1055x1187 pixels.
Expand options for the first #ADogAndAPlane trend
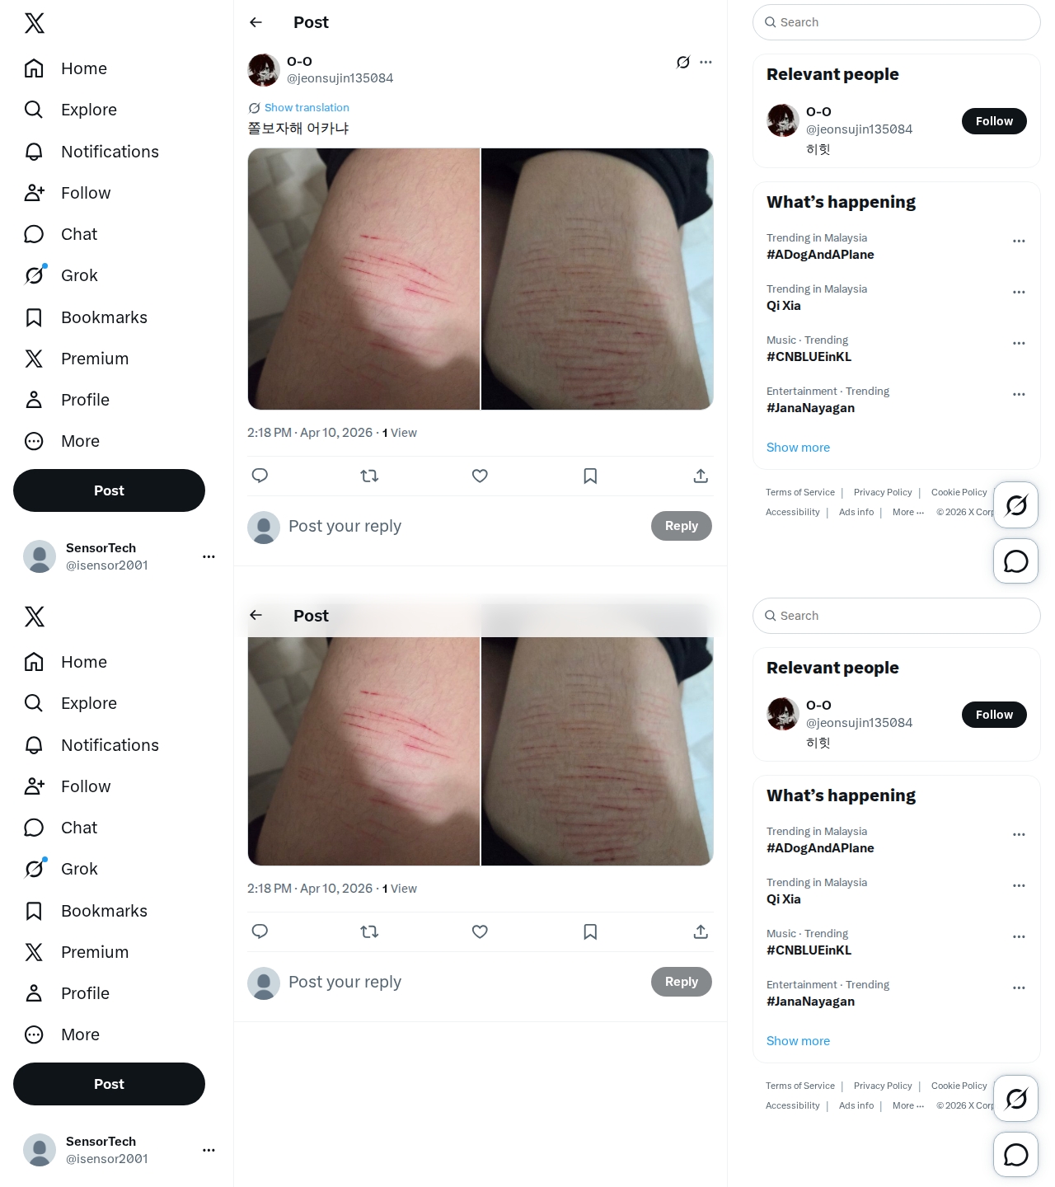click(1019, 241)
